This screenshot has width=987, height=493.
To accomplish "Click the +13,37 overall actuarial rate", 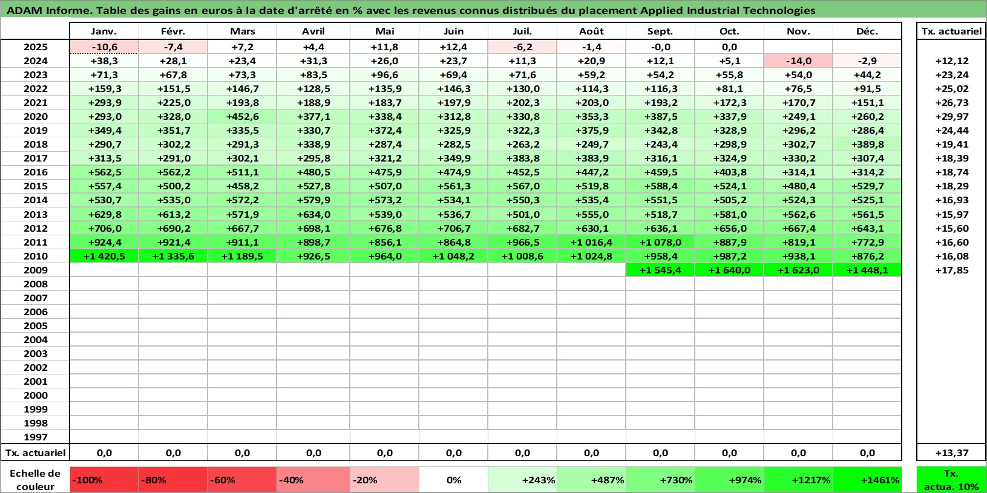I will click(951, 452).
